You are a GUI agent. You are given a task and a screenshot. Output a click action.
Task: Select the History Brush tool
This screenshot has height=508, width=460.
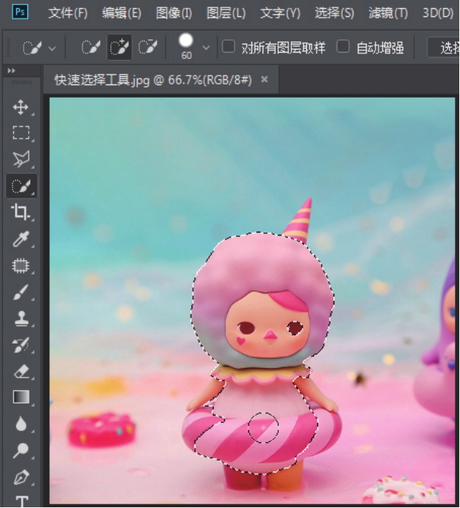[21, 345]
